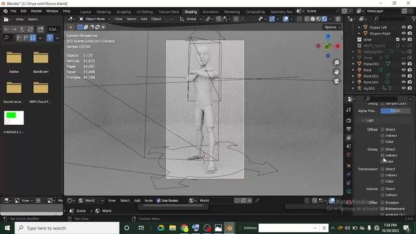Click the tweak select tool icon
The width and height of the screenshot is (416, 234).
point(71,27)
